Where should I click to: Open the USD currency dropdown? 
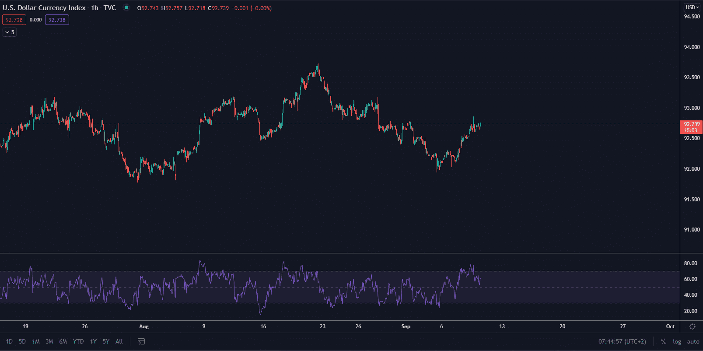click(692, 7)
